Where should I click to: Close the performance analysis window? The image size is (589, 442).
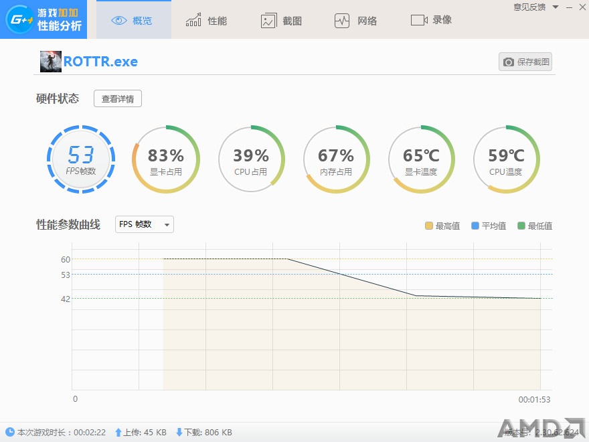582,7
